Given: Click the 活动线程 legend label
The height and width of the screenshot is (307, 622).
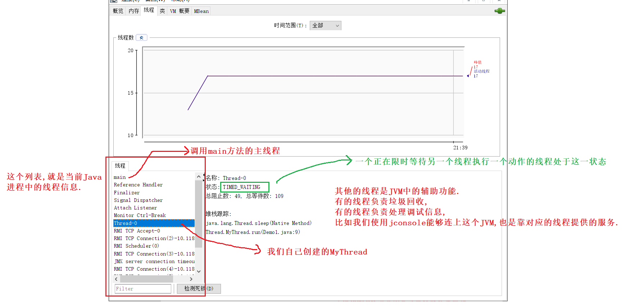Looking at the screenshot, I should tap(481, 71).
